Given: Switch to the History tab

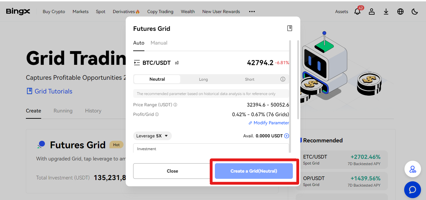Looking at the screenshot, I should tap(93, 111).
